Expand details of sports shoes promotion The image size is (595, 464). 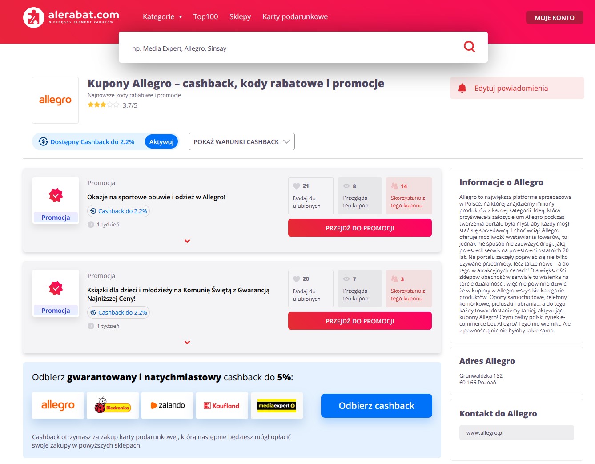(187, 241)
